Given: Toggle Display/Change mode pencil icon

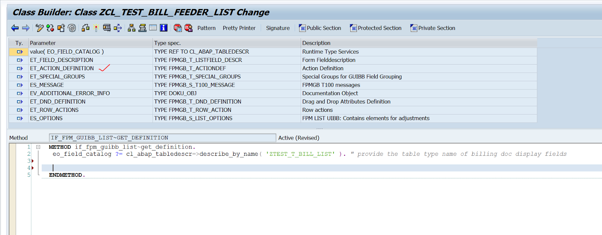Looking at the screenshot, I should [40, 28].
